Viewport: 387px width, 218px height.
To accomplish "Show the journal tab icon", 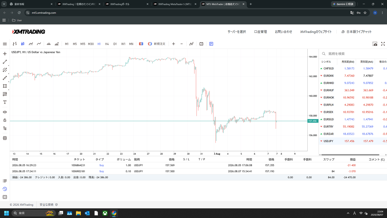I will click(5, 197).
